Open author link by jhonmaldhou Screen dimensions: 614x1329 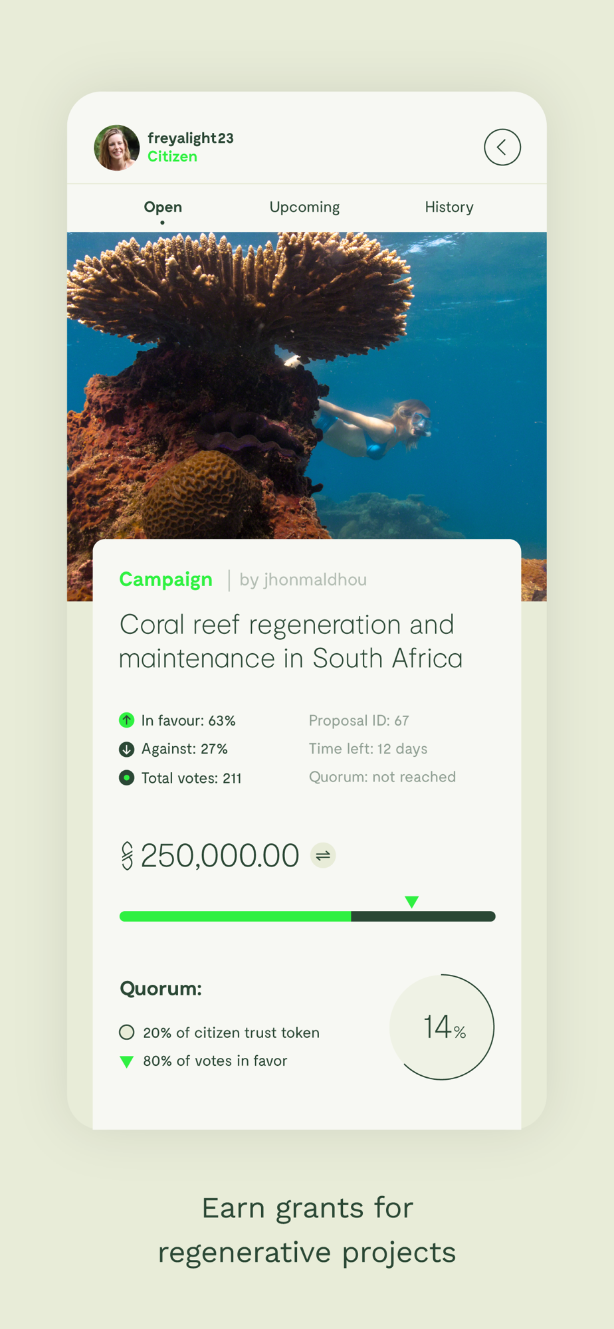pos(303,580)
